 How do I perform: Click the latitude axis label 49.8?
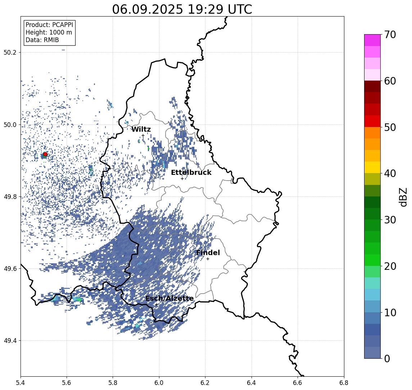click(10, 196)
